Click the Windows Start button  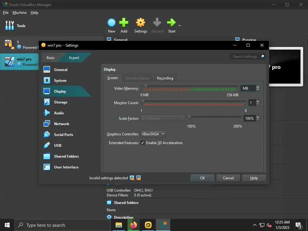coord(7,225)
